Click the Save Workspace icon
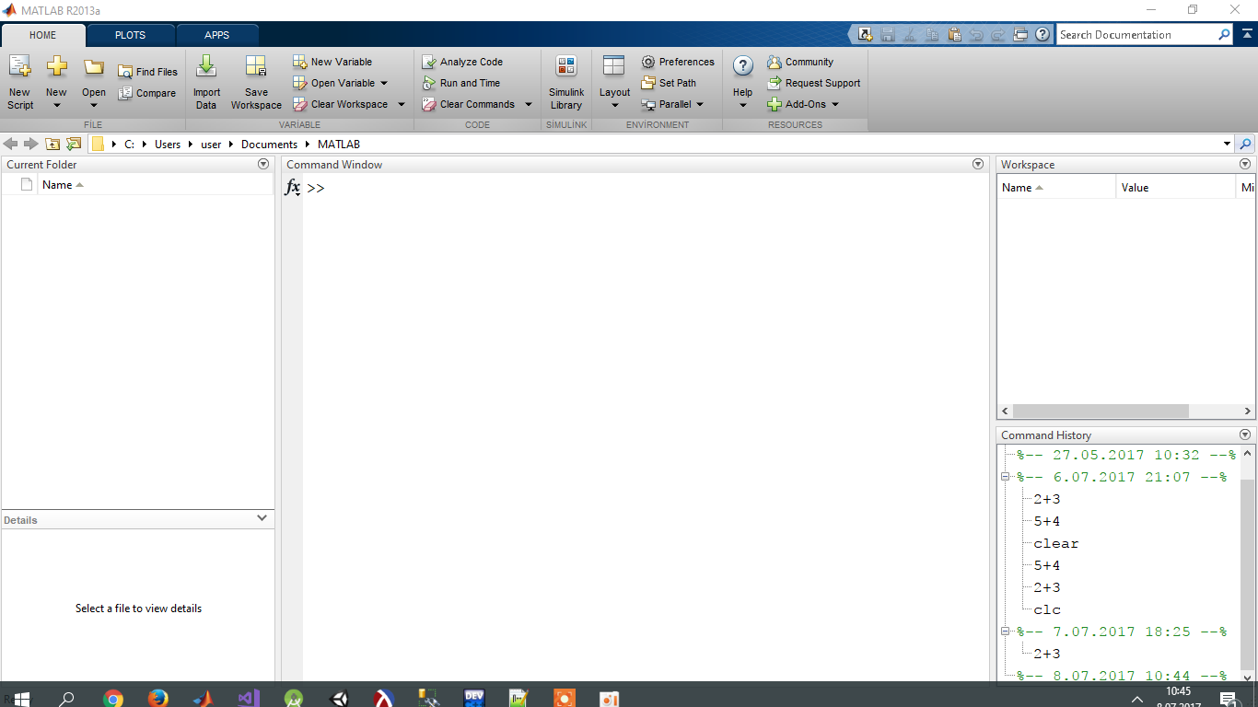Image resolution: width=1258 pixels, height=707 pixels. 256,66
